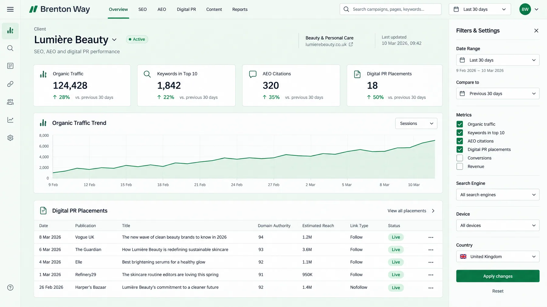Switch to the AEO tab
This screenshot has width=547, height=307.
(x=162, y=9)
